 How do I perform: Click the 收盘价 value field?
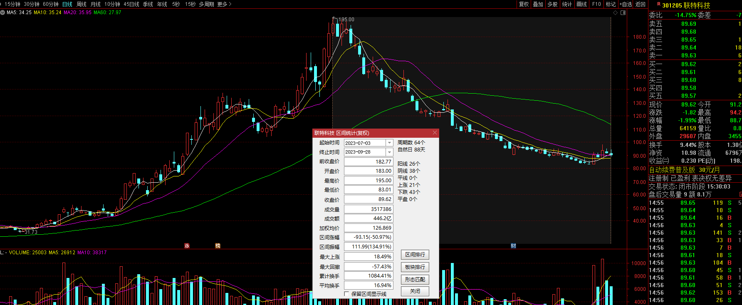(x=369, y=199)
